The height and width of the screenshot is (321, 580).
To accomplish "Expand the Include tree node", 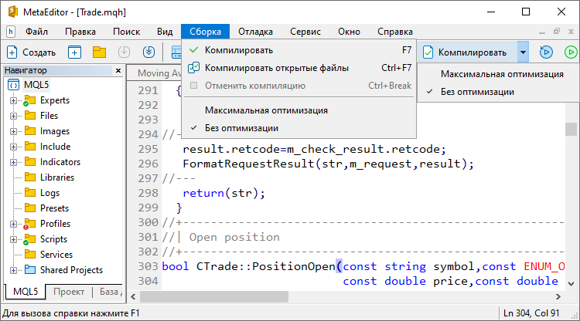I will 13,147.
